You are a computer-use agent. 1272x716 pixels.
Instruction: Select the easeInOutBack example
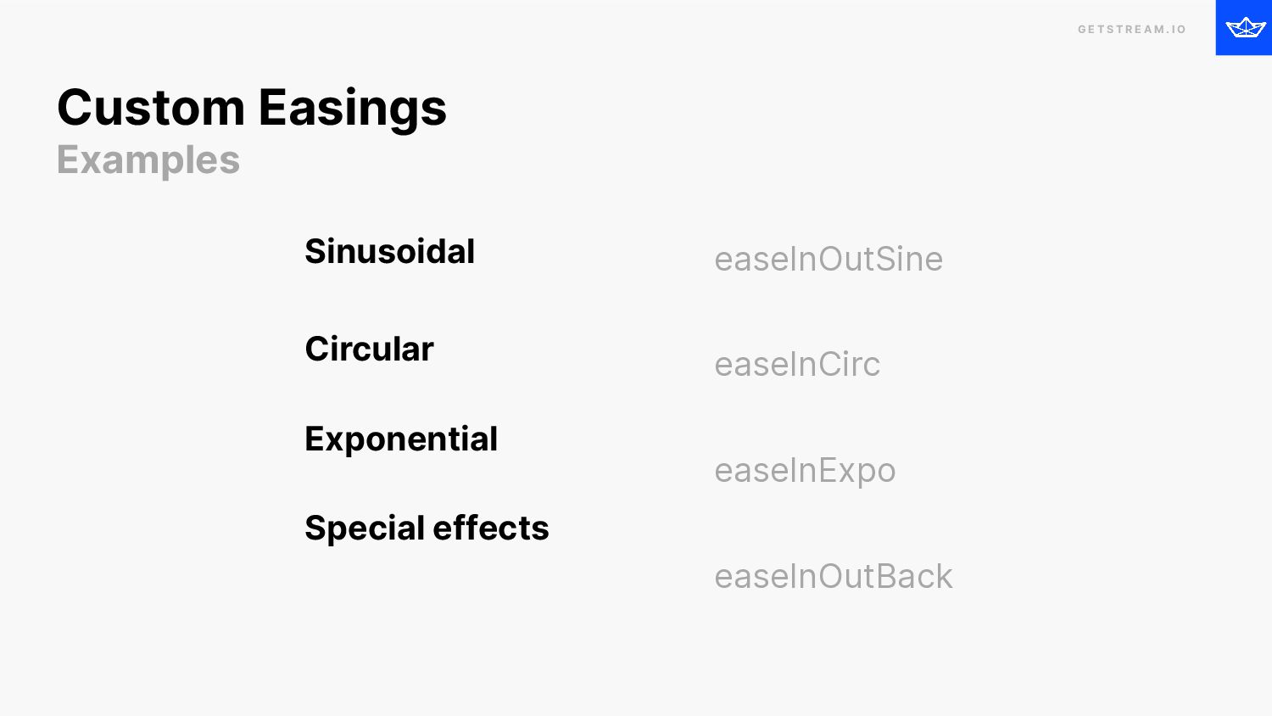[x=834, y=577]
